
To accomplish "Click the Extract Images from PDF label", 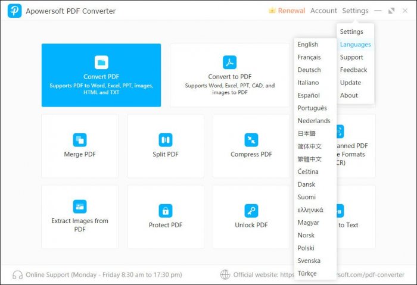I will [80, 225].
